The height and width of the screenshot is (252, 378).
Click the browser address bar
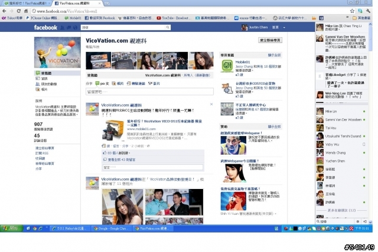[x=190, y=11]
